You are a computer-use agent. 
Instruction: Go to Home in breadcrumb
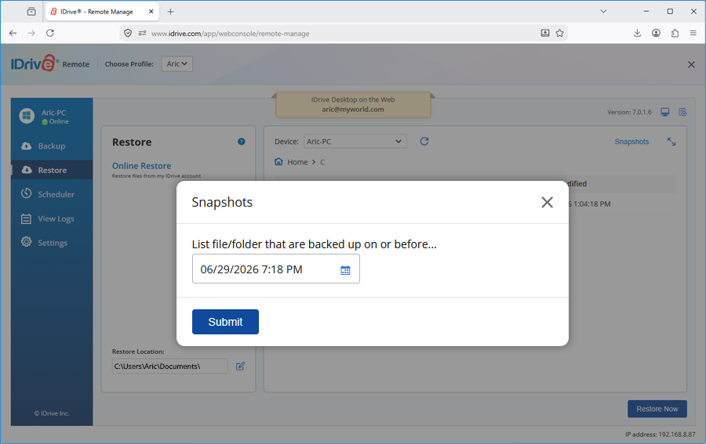click(x=297, y=162)
